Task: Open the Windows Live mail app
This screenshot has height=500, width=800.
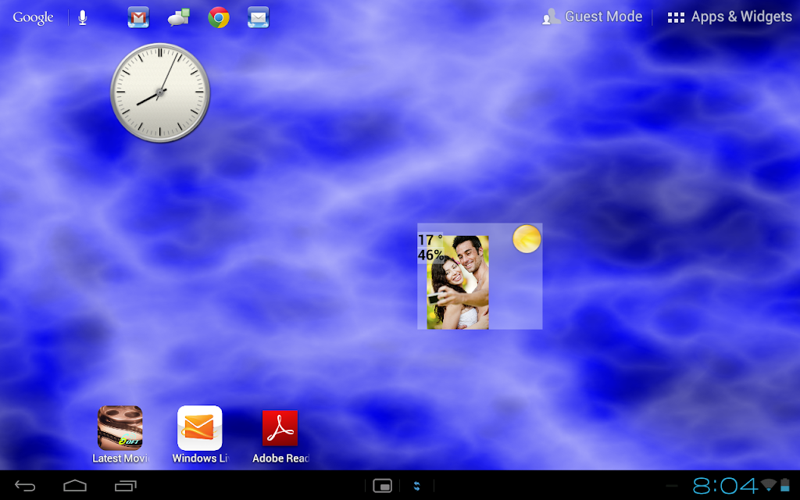Action: [199, 434]
